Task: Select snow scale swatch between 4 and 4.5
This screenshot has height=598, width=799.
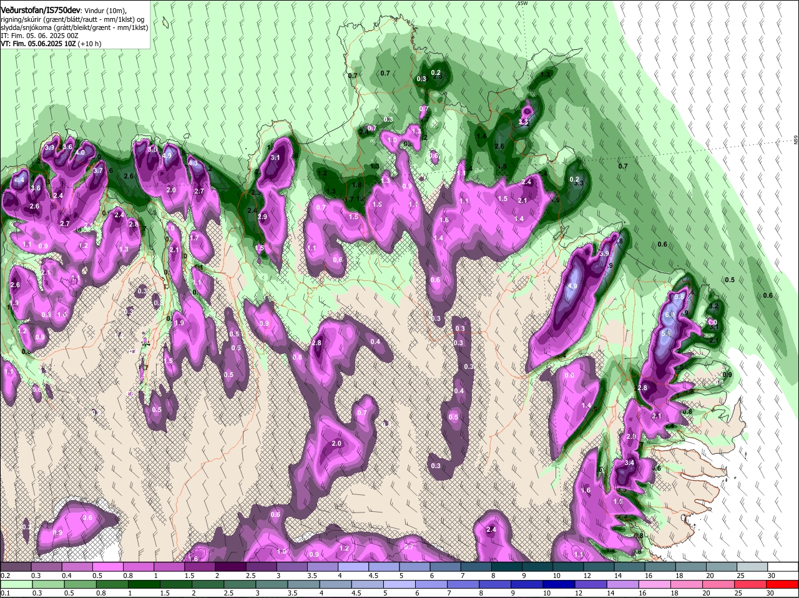Action: pos(354,566)
